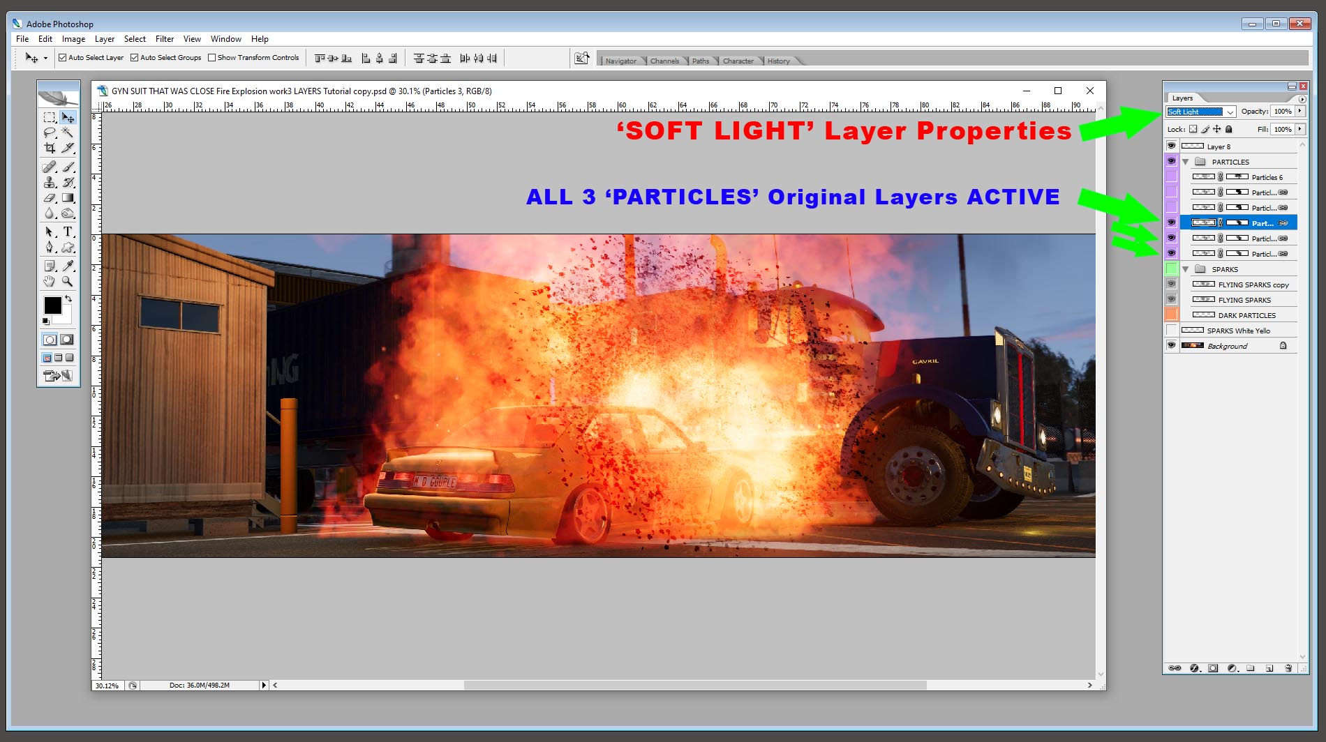Click the background white color swatch
Image resolution: width=1326 pixels, height=742 pixels.
point(66,318)
